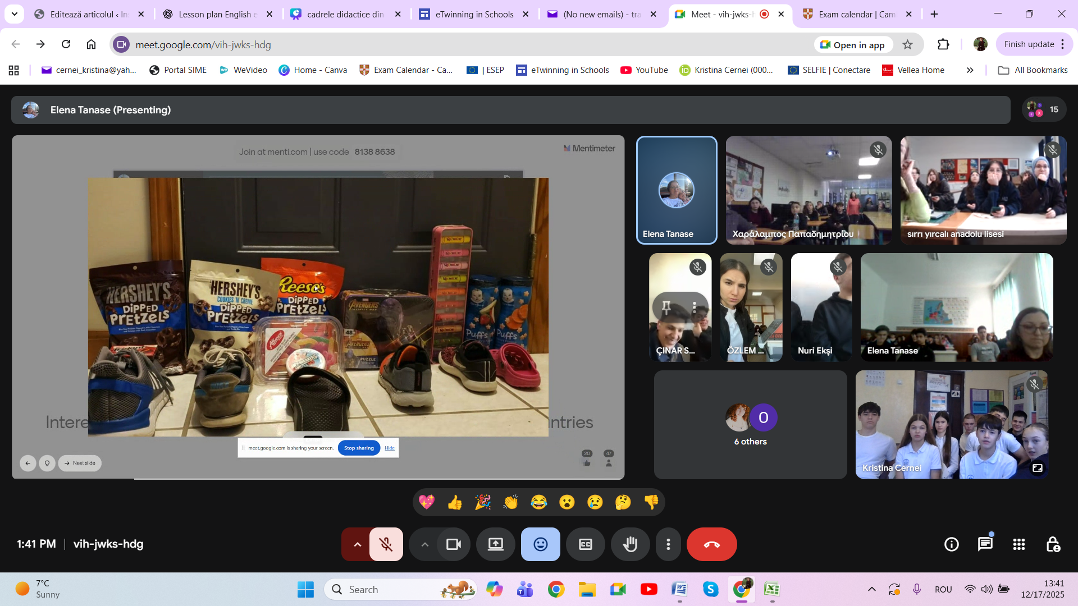The height and width of the screenshot is (606, 1078).
Task: Open the activities grid icon
Action: 1018,544
